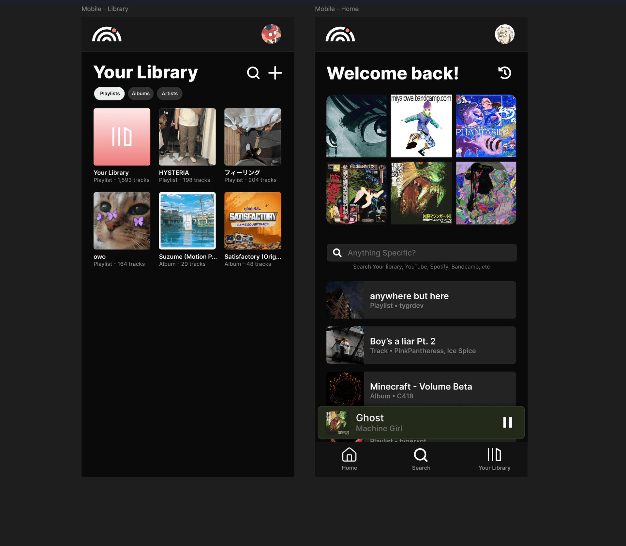The height and width of the screenshot is (546, 626).
Task: Open the Porpoised Phantasies album cover
Action: (486, 126)
